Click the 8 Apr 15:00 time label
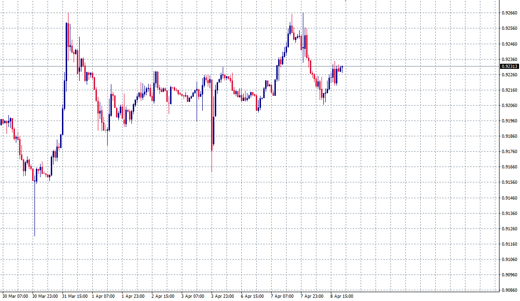This screenshot has width=520, height=301. pyautogui.click(x=342, y=296)
